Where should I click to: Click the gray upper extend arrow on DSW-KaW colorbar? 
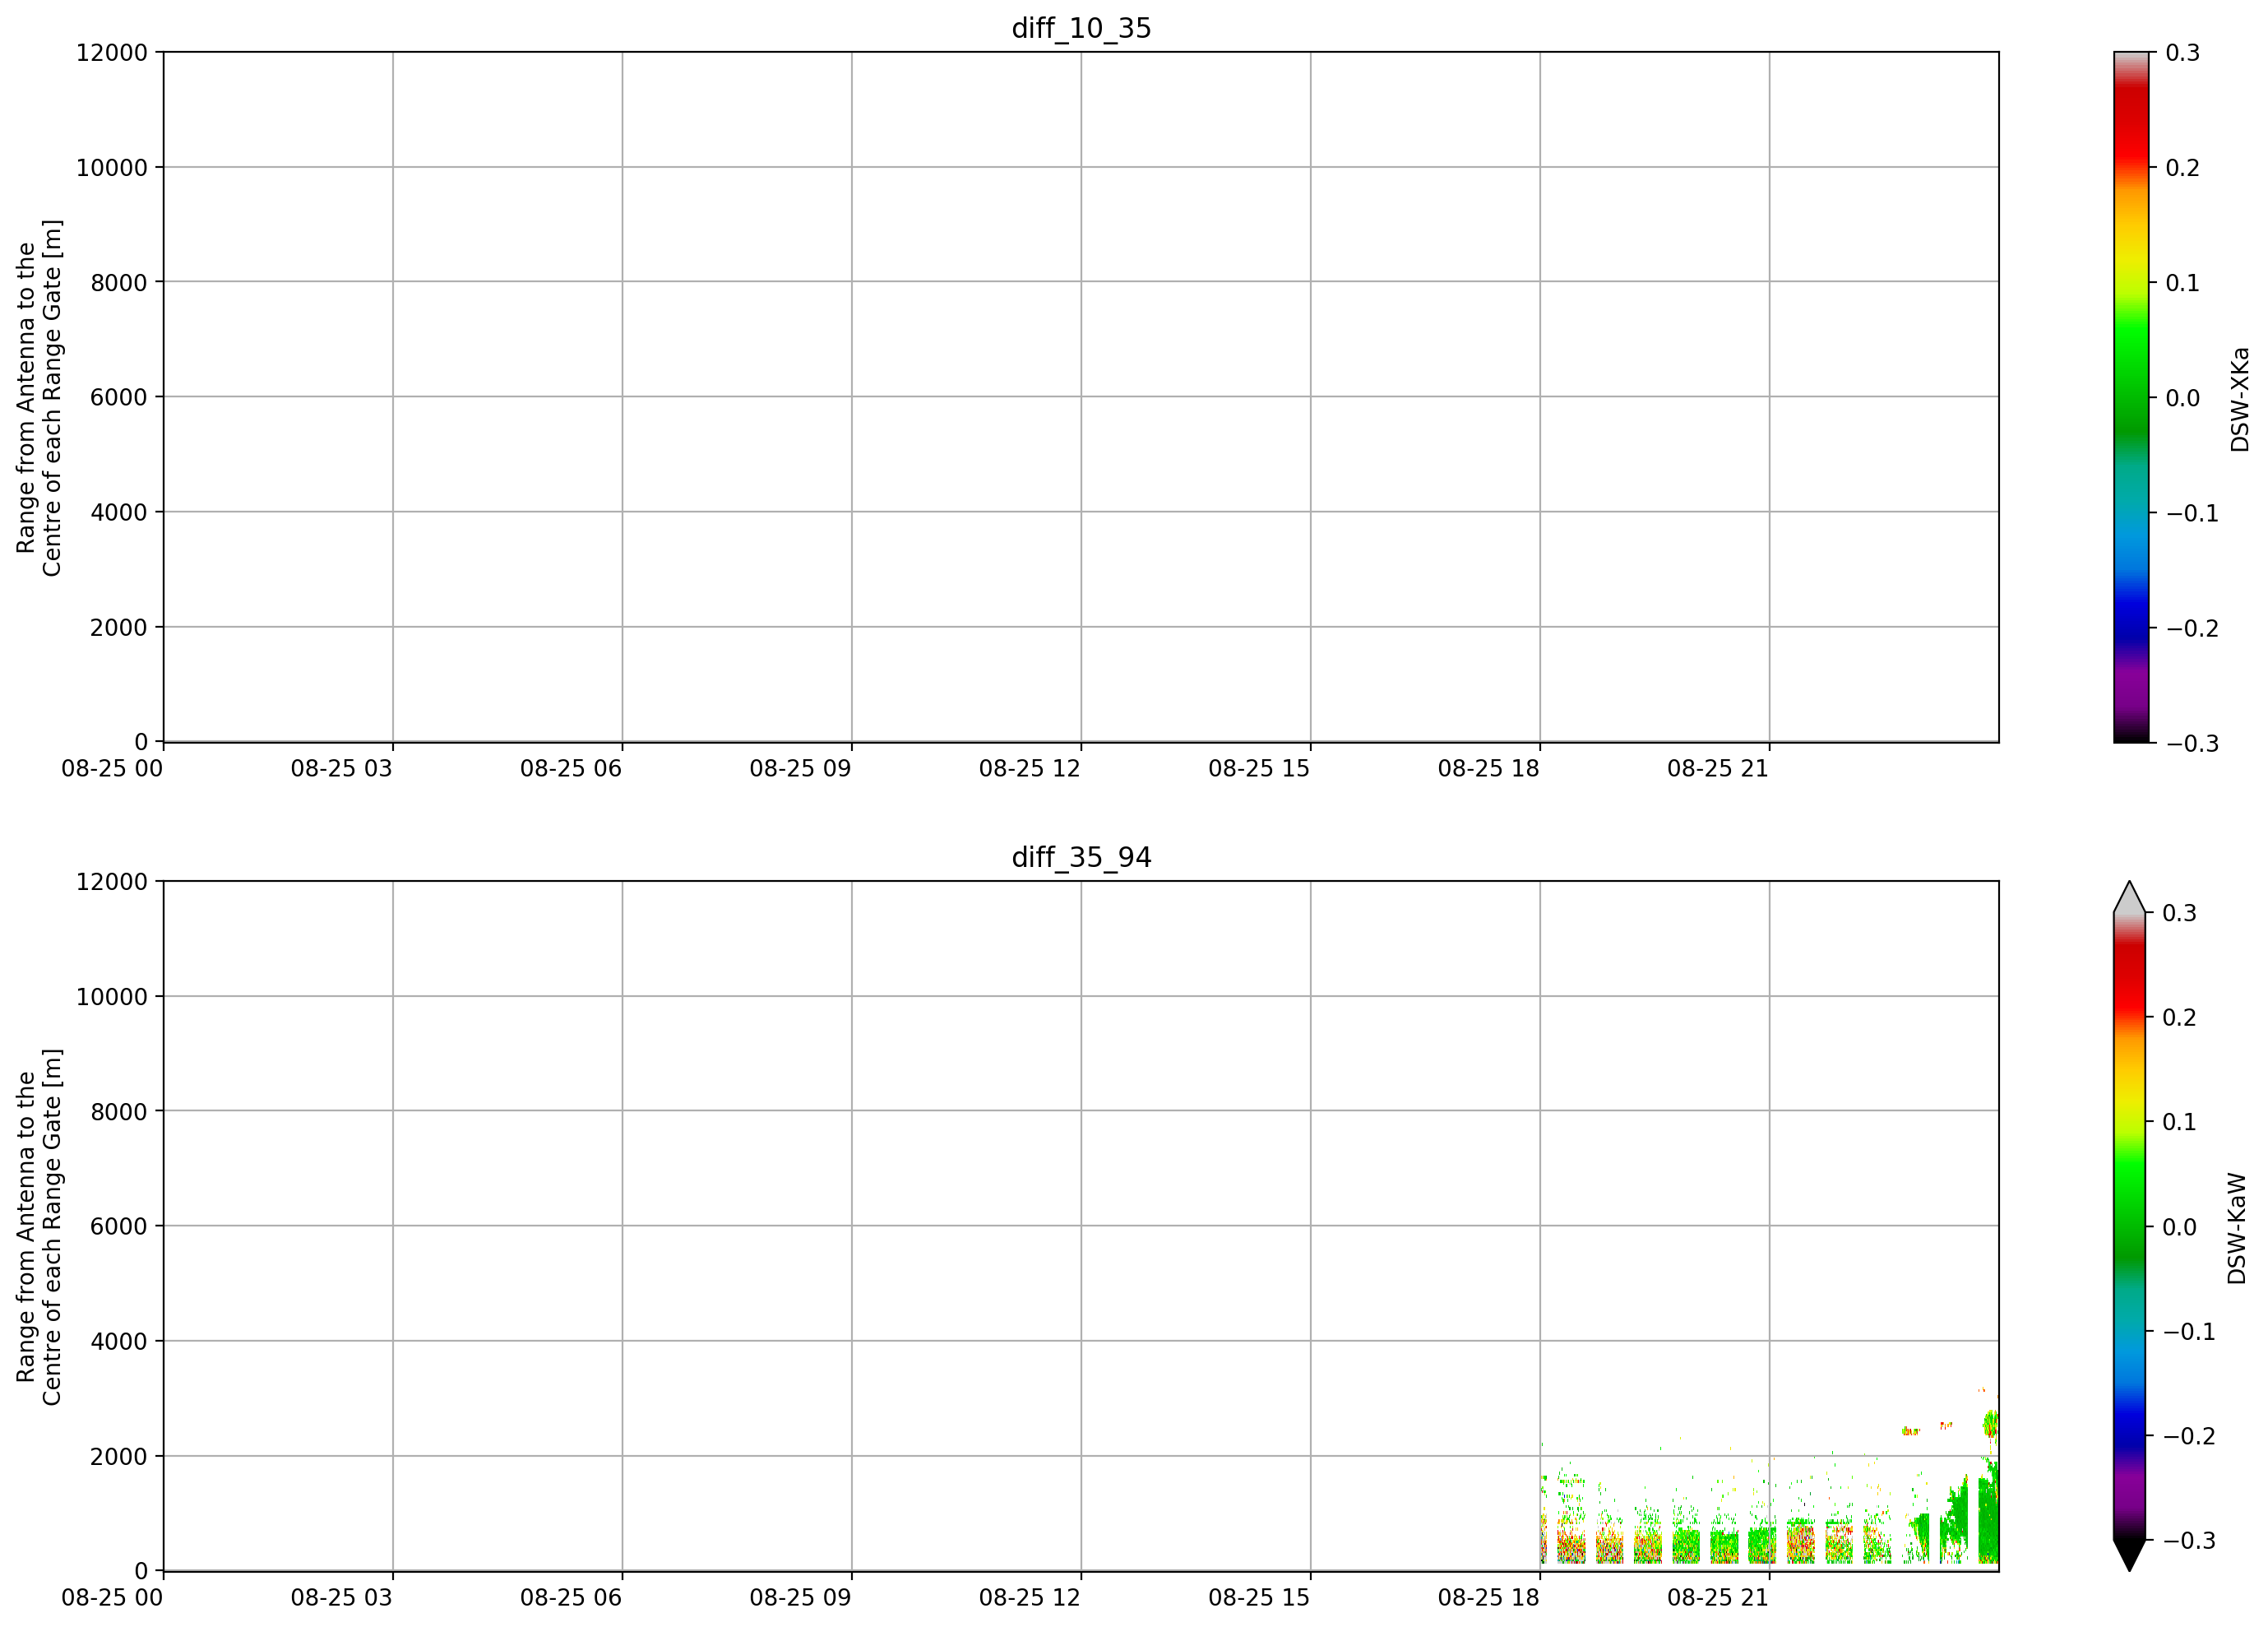coord(2129,897)
